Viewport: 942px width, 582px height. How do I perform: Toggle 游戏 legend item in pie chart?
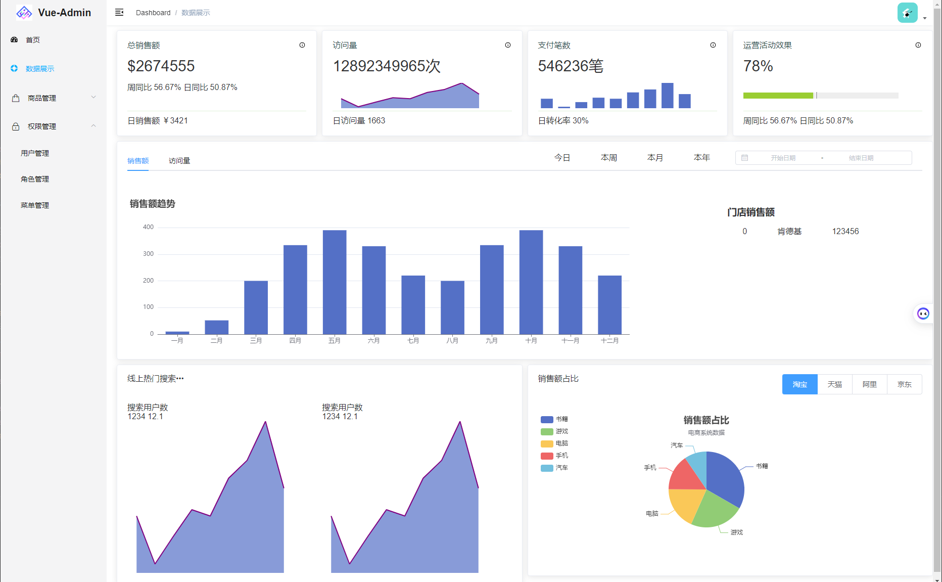tap(554, 431)
